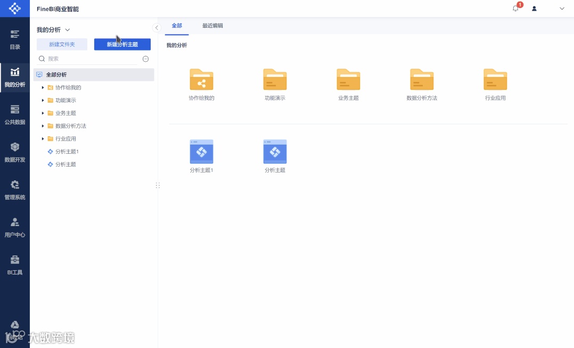The width and height of the screenshot is (574, 348).
Task: Expand 业务主题 tree node
Action: point(43,113)
